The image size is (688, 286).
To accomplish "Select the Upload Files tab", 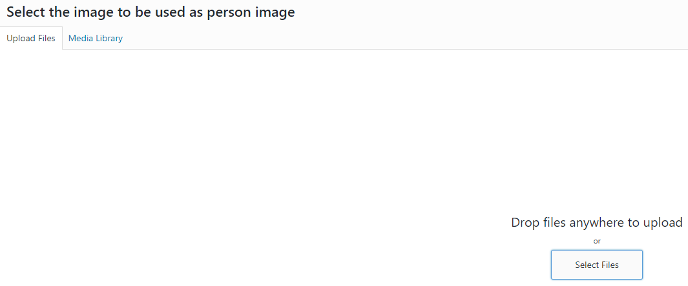I will [31, 38].
